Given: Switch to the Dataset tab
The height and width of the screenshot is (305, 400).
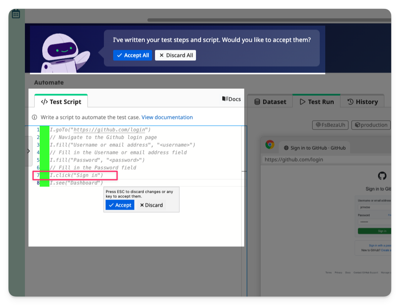Looking at the screenshot, I should pos(270,102).
